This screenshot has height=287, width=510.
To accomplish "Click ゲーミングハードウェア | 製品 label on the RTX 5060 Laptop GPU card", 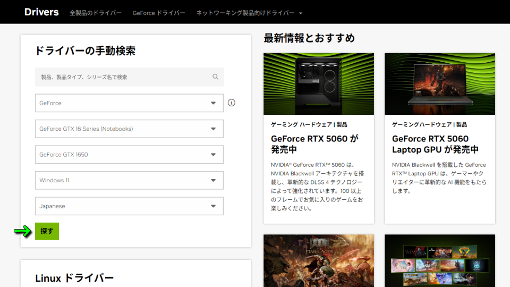I will pos(429,124).
